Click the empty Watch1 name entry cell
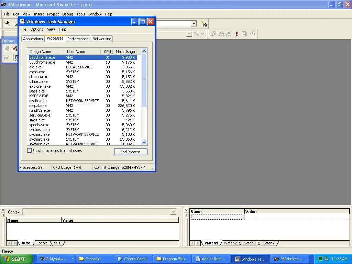The image size is (352, 264). (x=217, y=217)
